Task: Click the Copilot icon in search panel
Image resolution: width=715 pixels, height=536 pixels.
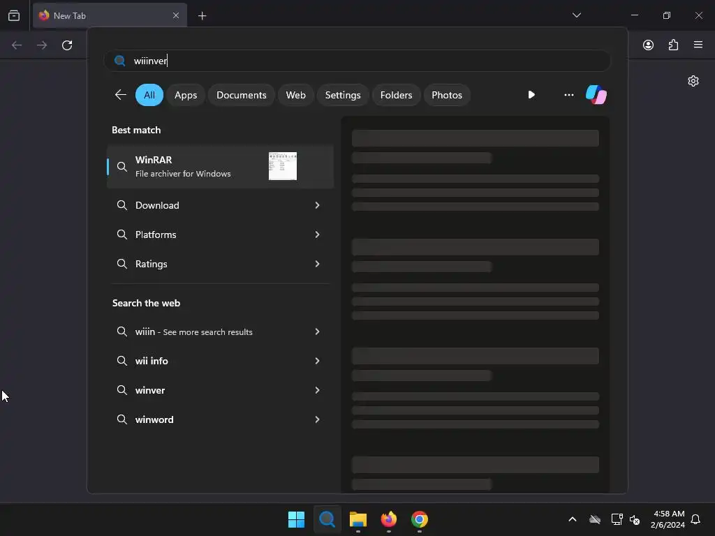Action: point(596,95)
